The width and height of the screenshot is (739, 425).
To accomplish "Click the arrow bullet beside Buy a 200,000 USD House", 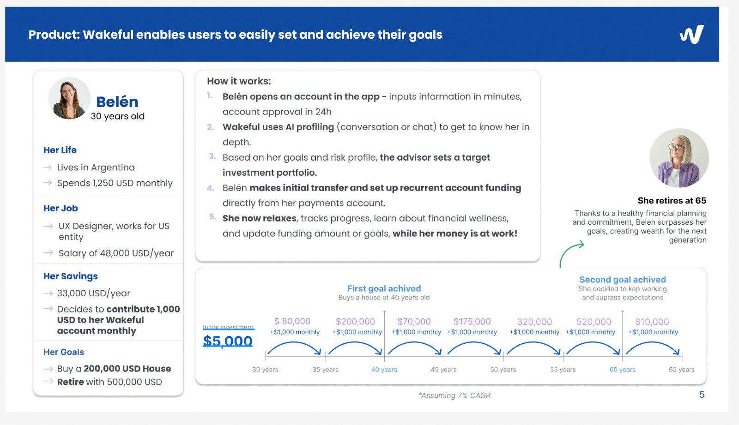I will point(48,369).
